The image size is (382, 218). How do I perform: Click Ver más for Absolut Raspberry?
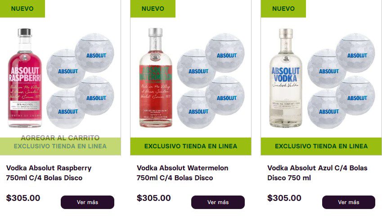pyautogui.click(x=87, y=202)
